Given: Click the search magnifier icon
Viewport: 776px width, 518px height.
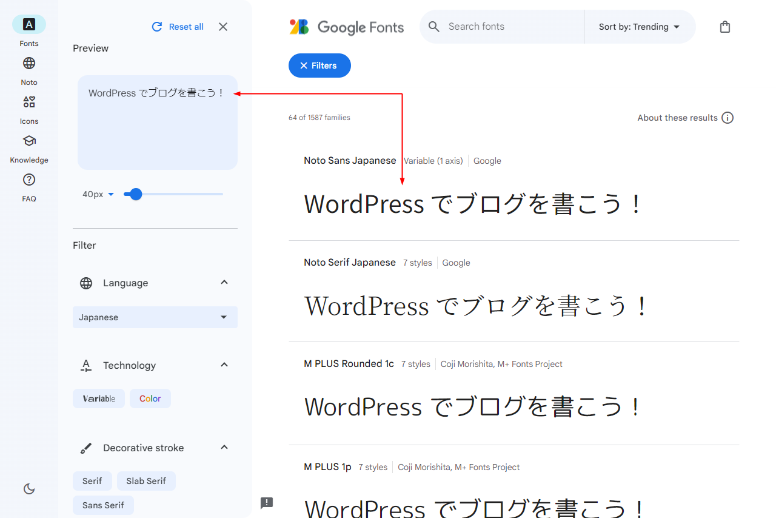Looking at the screenshot, I should pos(434,27).
